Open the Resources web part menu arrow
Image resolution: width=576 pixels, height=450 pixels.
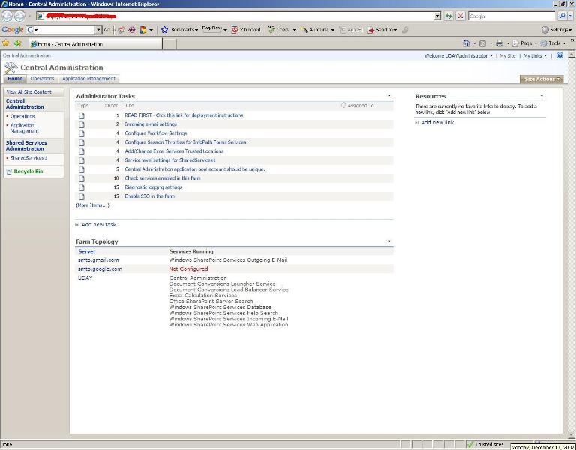[541, 96]
